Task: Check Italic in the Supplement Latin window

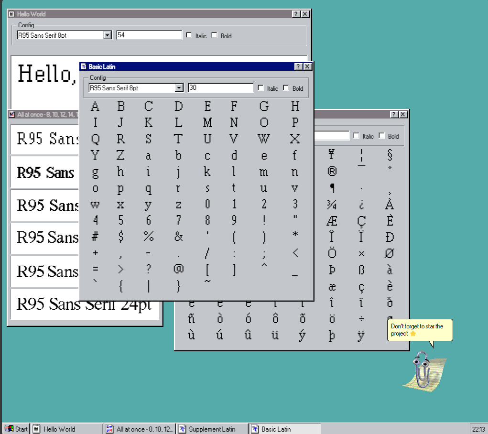Action: coord(356,136)
